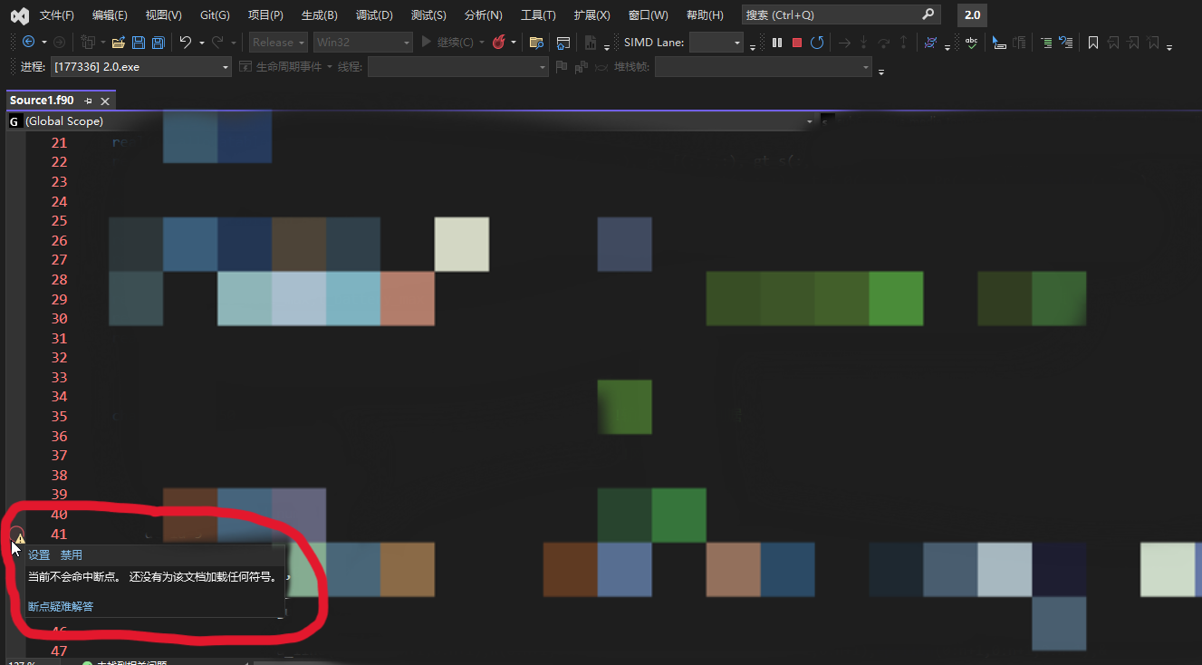Click the step into icon
The height and width of the screenshot is (665, 1202).
coord(863,42)
